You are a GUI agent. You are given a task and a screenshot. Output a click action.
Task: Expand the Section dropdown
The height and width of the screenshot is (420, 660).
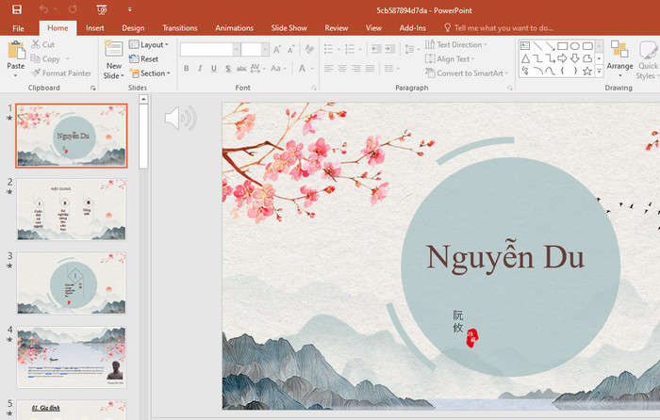pyautogui.click(x=149, y=73)
